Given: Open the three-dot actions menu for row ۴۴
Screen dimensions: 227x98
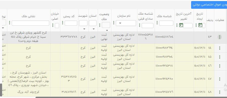Looking at the screenshot, I should 220,48.
